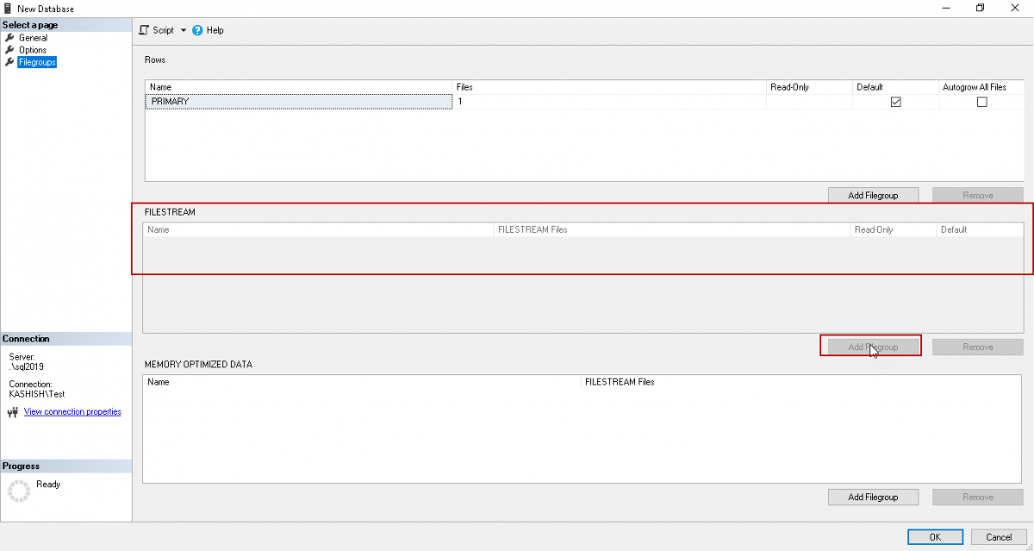Click OK to create the database
The image size is (1034, 551).
click(x=934, y=537)
